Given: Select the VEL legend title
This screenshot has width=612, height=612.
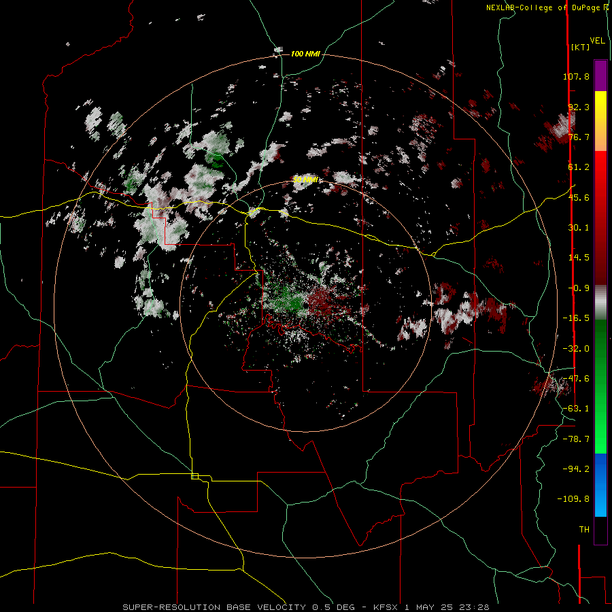Looking at the screenshot, I should pos(597,40).
